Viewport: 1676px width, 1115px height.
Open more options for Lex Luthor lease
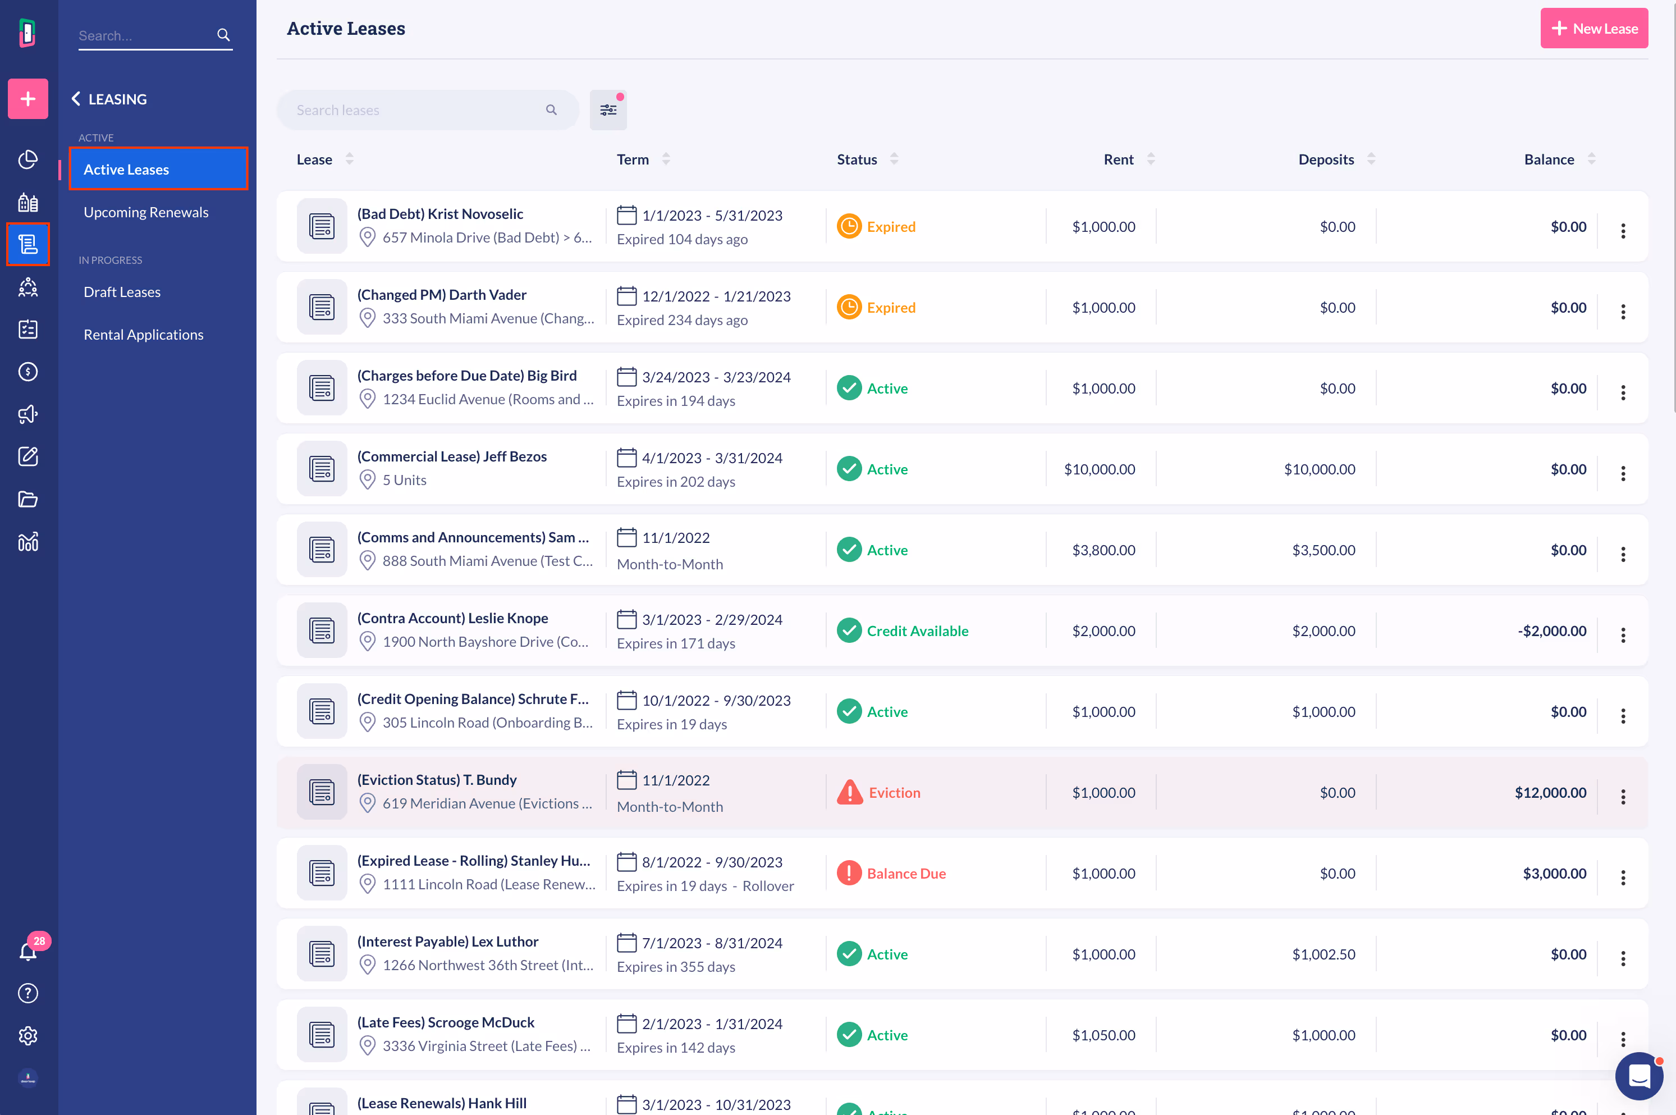[1623, 958]
